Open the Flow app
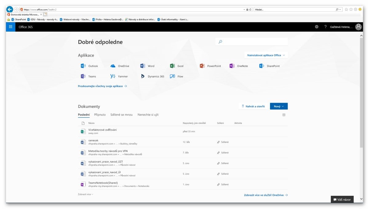369x209 pixels. click(177, 76)
